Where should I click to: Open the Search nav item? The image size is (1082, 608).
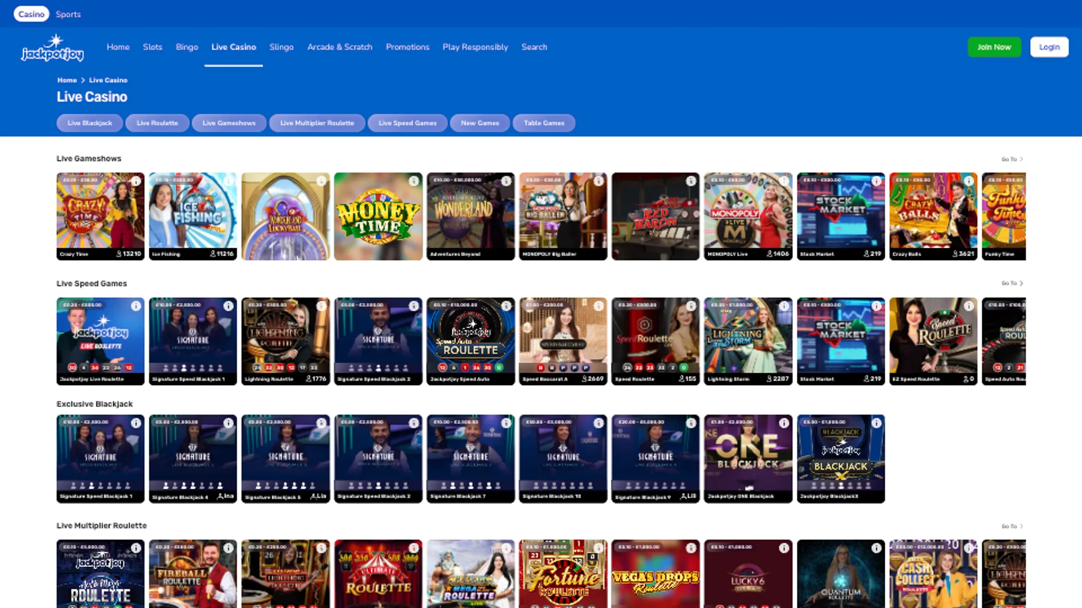pos(534,47)
